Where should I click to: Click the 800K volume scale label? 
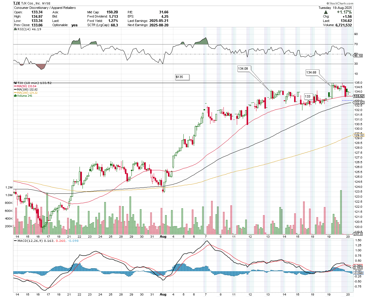9,203
